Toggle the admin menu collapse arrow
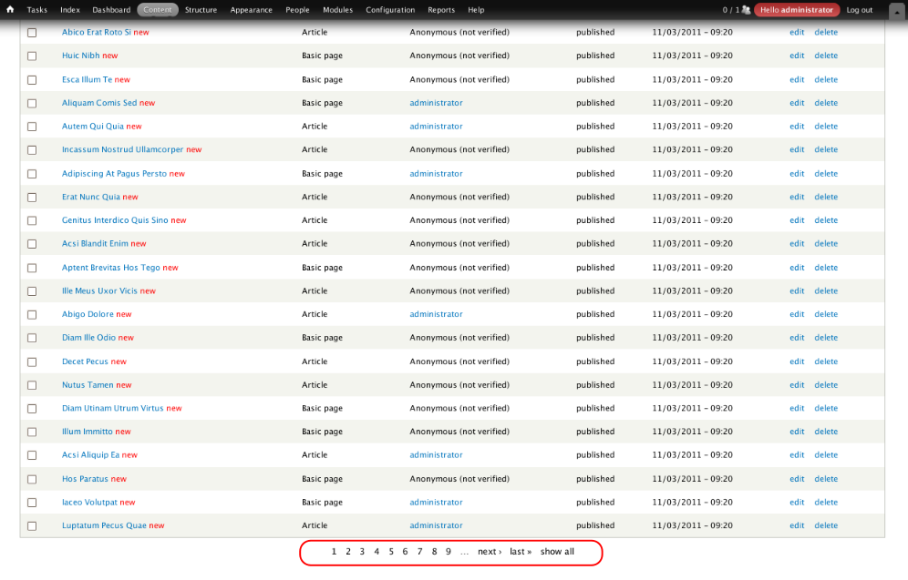Image resolution: width=908 pixels, height=580 pixels. [894, 10]
